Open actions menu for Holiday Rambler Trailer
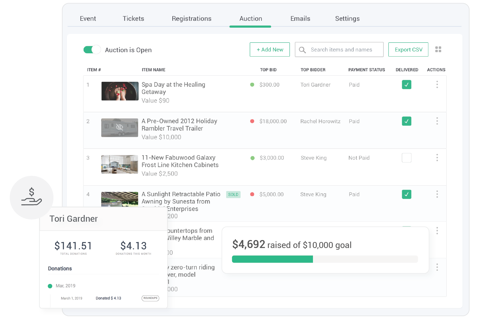 [437, 121]
